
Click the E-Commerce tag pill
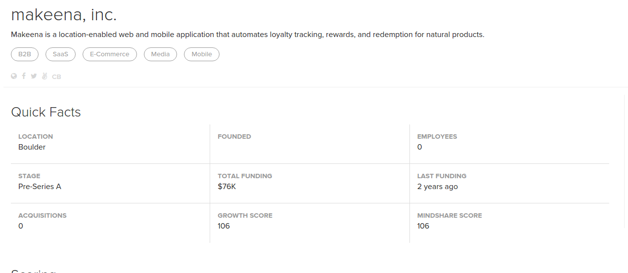point(110,54)
